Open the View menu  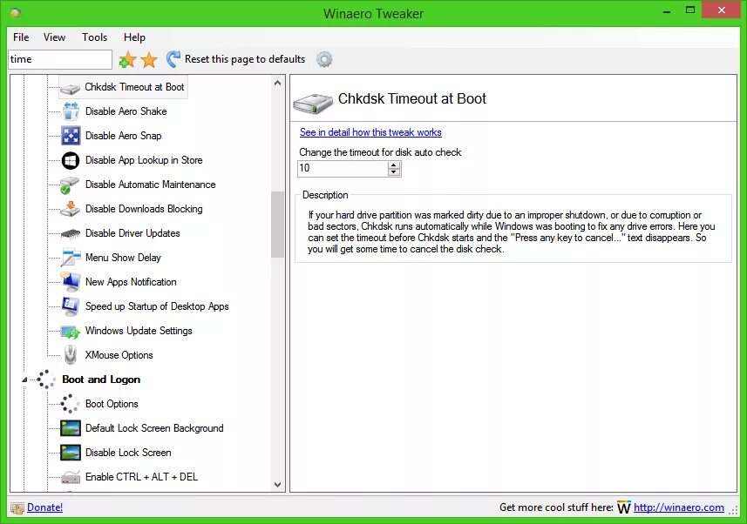point(54,37)
